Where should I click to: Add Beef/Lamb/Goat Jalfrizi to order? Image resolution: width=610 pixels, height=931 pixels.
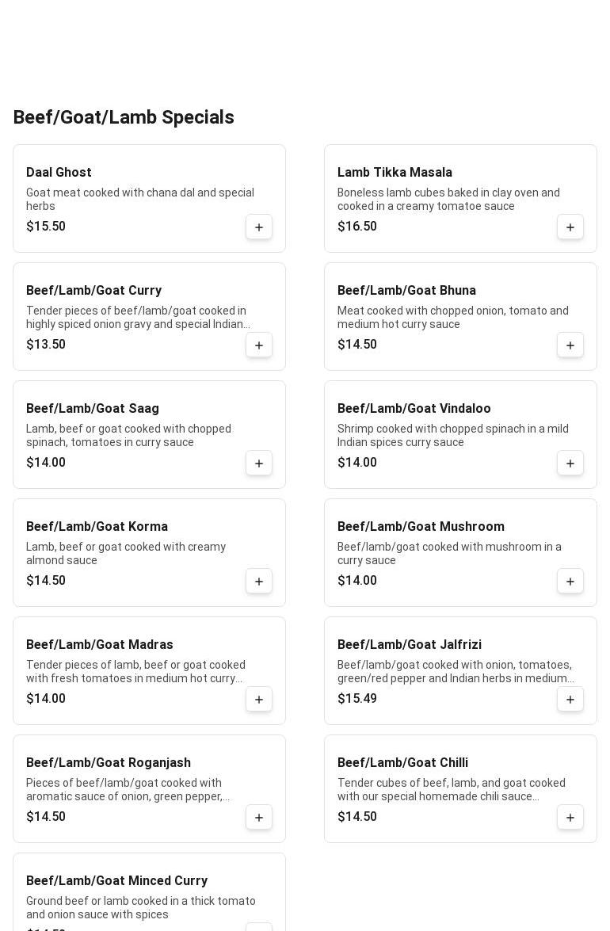click(x=570, y=700)
